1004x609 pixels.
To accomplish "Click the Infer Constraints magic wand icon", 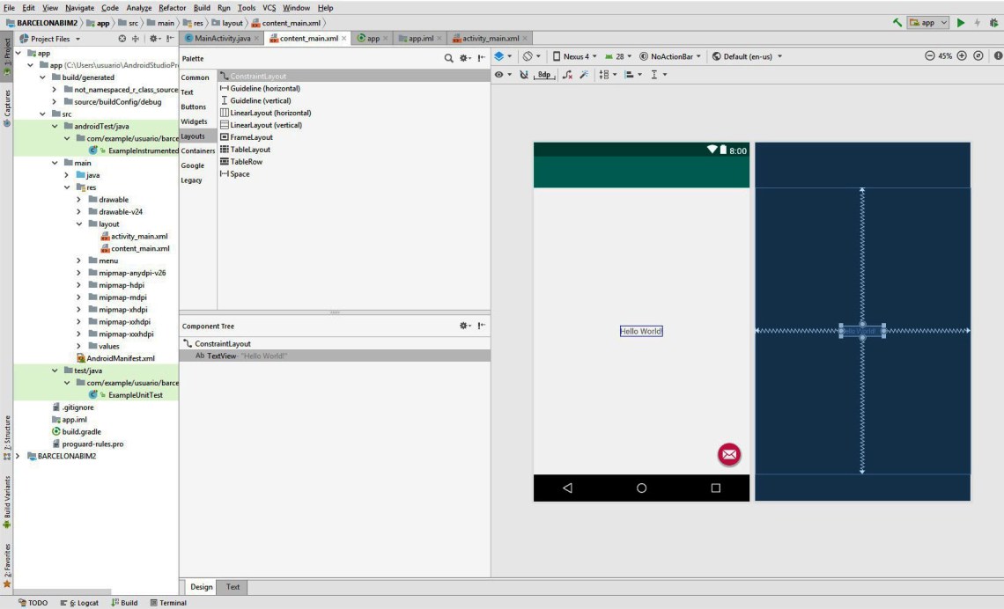I will [584, 75].
